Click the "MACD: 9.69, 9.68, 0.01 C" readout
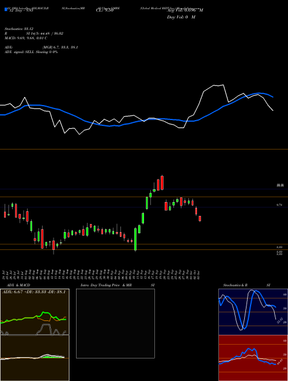The height and width of the screenshot is (381, 288). [26, 38]
